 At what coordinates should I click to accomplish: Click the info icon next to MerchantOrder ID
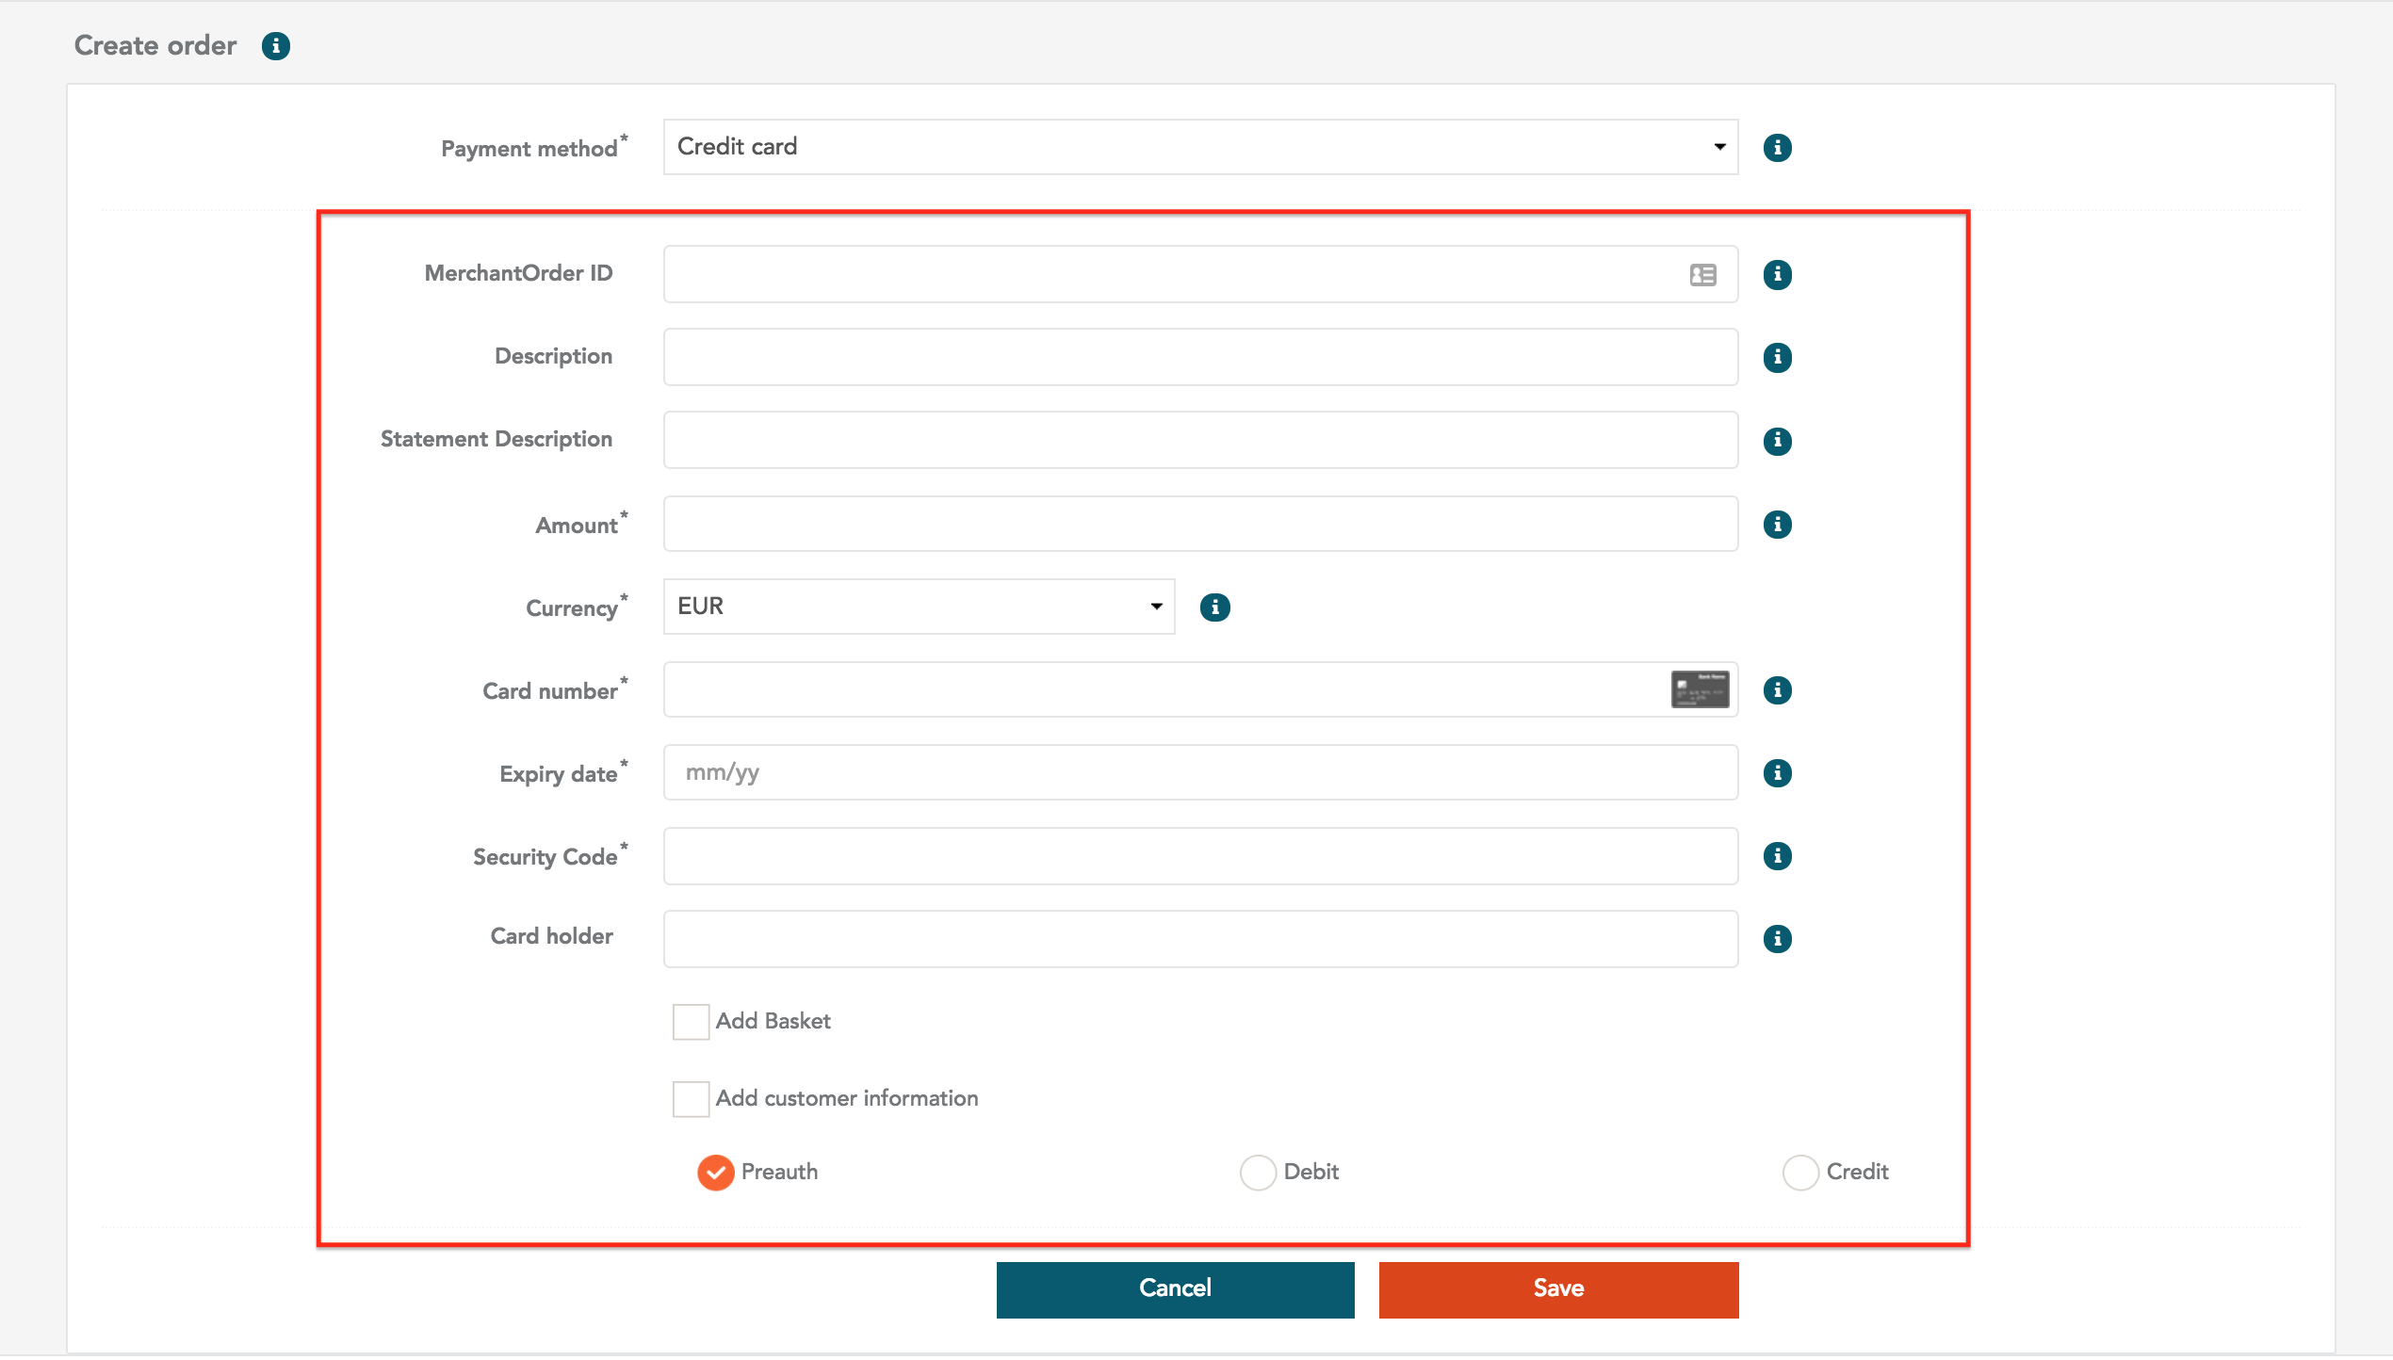(1775, 274)
